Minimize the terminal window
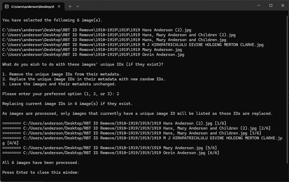Viewport: 289px width, 182px height. (259, 5)
